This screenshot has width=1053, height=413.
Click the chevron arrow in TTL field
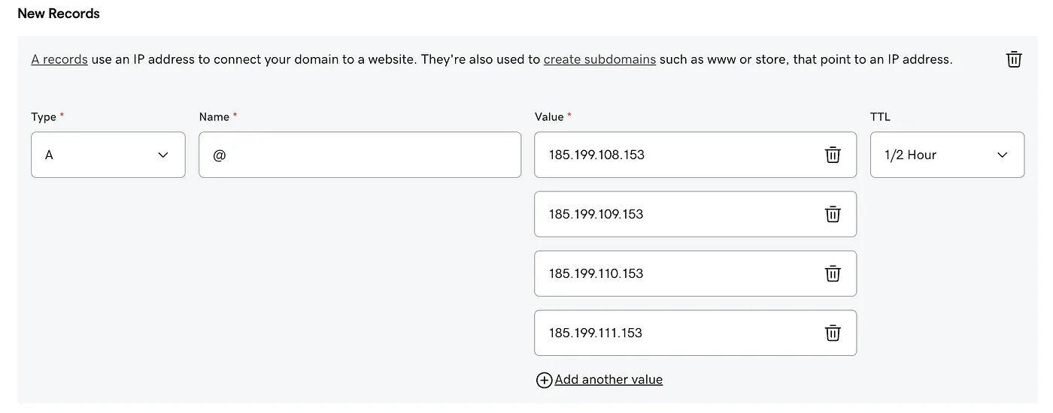click(1002, 155)
